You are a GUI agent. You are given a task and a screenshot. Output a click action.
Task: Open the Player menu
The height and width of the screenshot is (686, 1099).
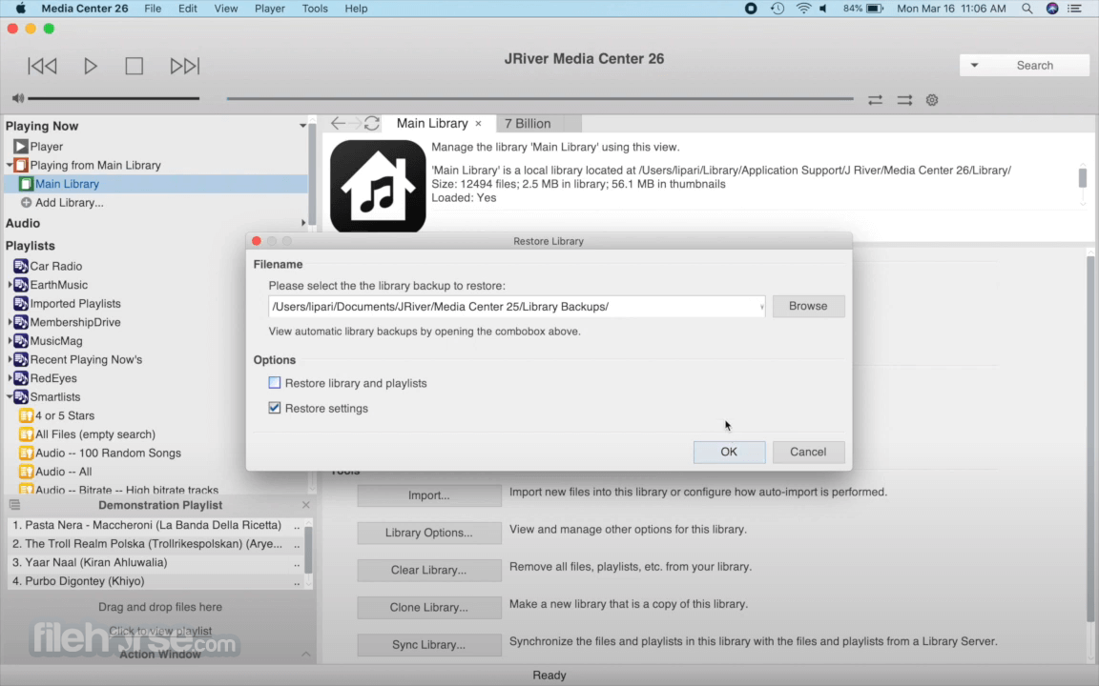(270, 9)
